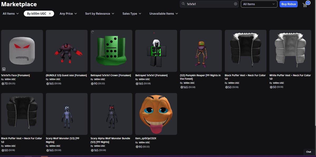Open the Chat panel button
Image resolution: width=316 pixels, height=157 pixels.
point(309,152)
